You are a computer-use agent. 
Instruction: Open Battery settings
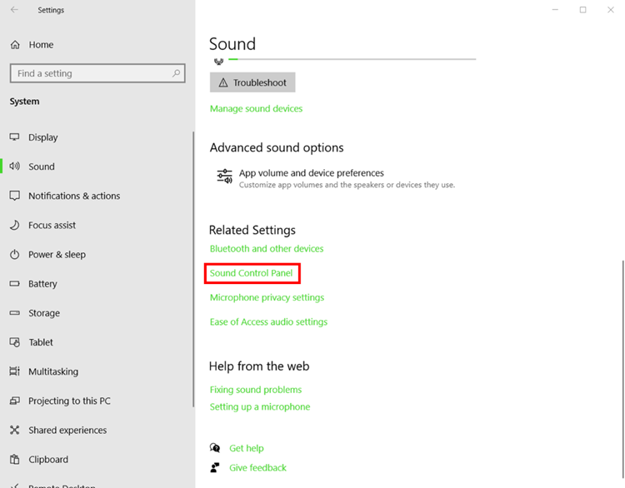tap(42, 284)
